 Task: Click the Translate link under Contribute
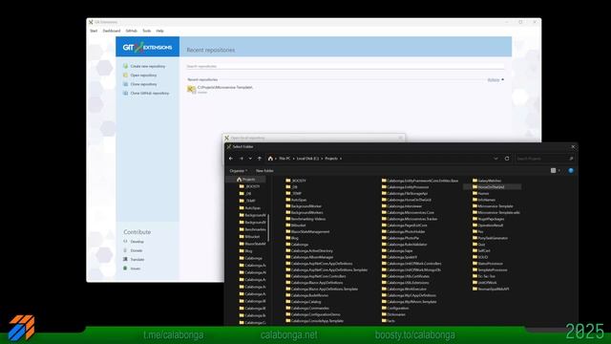tap(137, 260)
